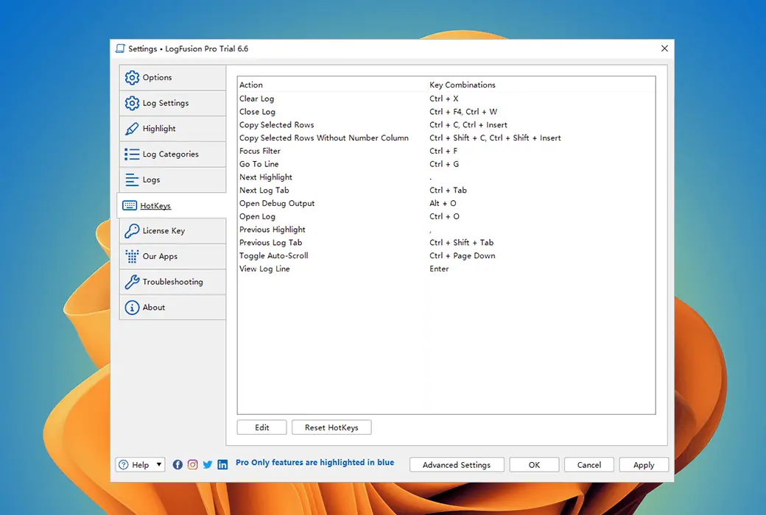Viewport: 766px width, 515px height.
Task: Open the Log Categories tab
Action: coord(172,154)
